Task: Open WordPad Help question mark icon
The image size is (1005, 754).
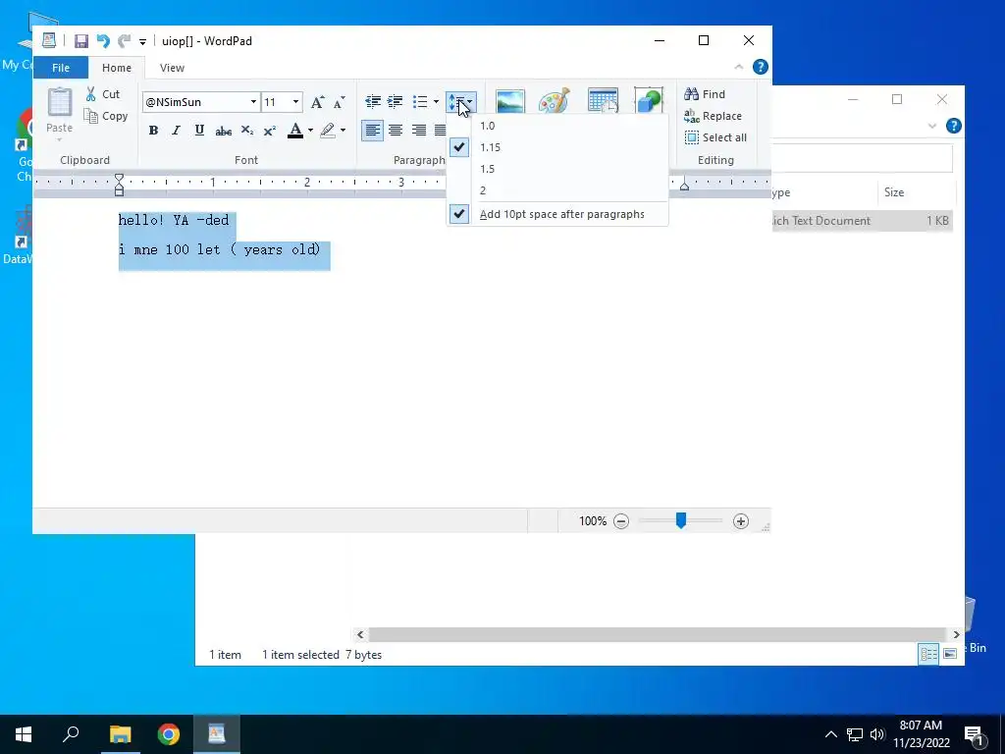Action: 761,67
